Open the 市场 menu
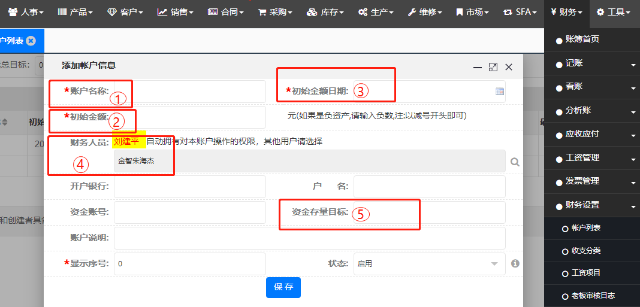640x307 pixels. click(x=472, y=12)
